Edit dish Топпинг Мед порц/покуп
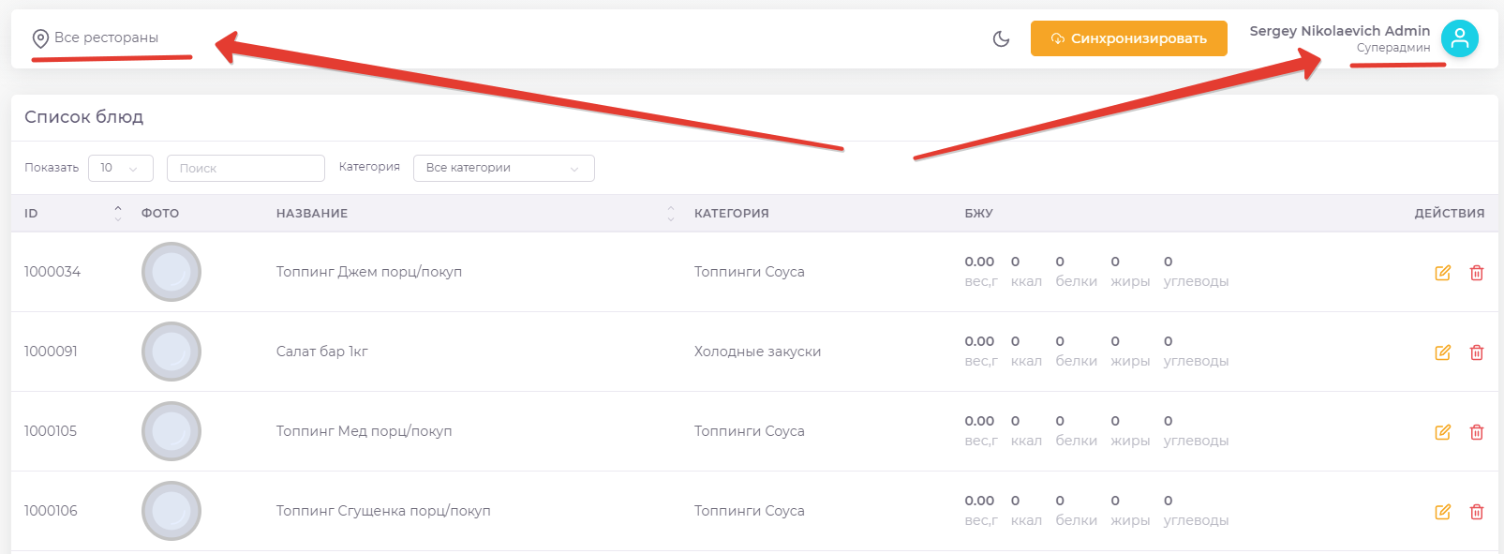The width and height of the screenshot is (1504, 554). click(1442, 432)
